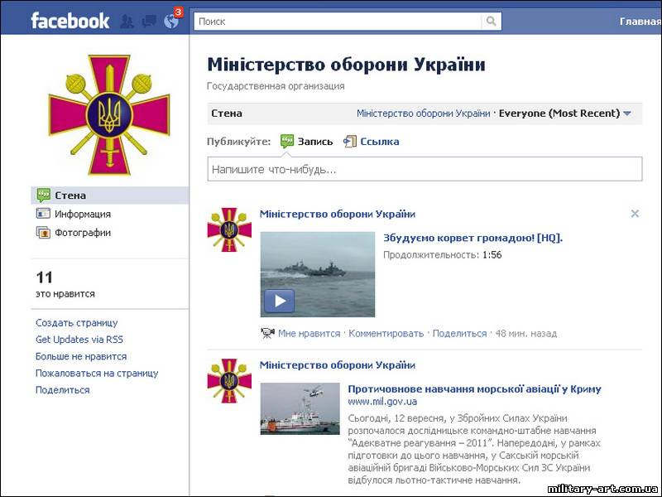Open Информация in left sidebar
The image size is (662, 497).
pyautogui.click(x=82, y=215)
